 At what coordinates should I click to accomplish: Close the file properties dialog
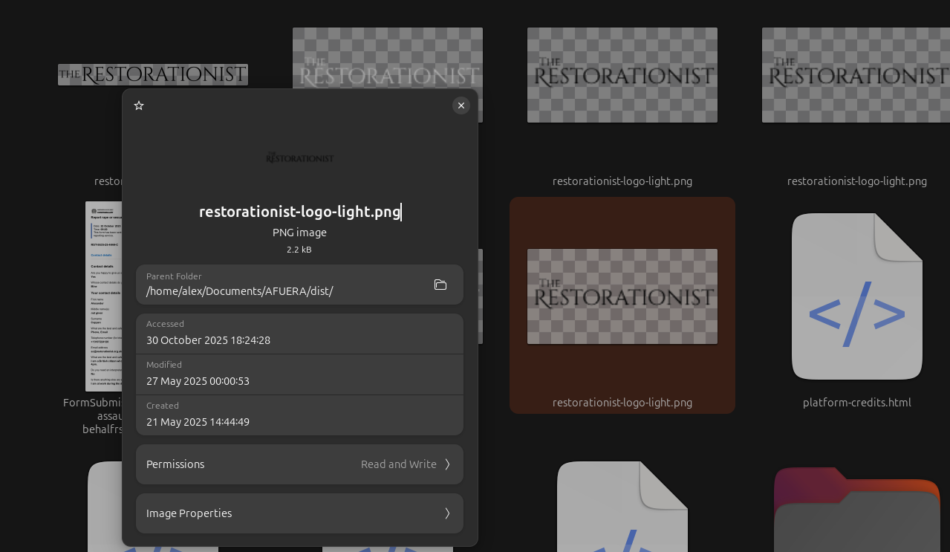[x=461, y=105]
